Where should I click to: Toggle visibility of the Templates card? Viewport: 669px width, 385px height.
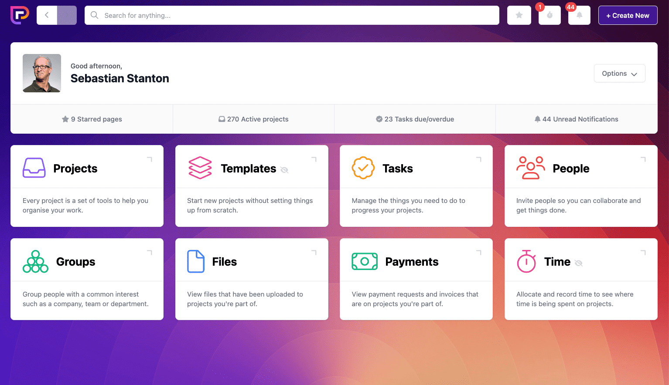click(x=285, y=170)
